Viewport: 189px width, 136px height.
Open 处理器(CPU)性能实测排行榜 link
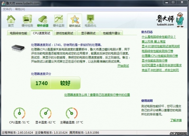[x=160, y=56]
